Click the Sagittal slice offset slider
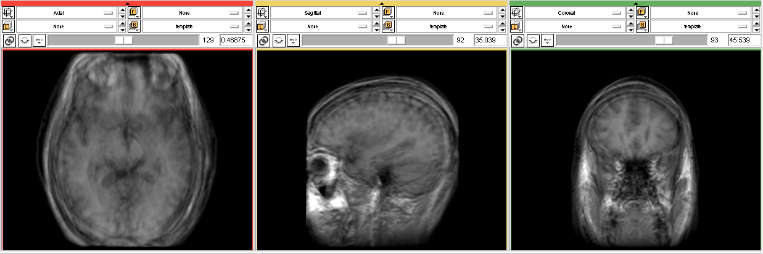The height and width of the screenshot is (254, 763). click(x=376, y=41)
